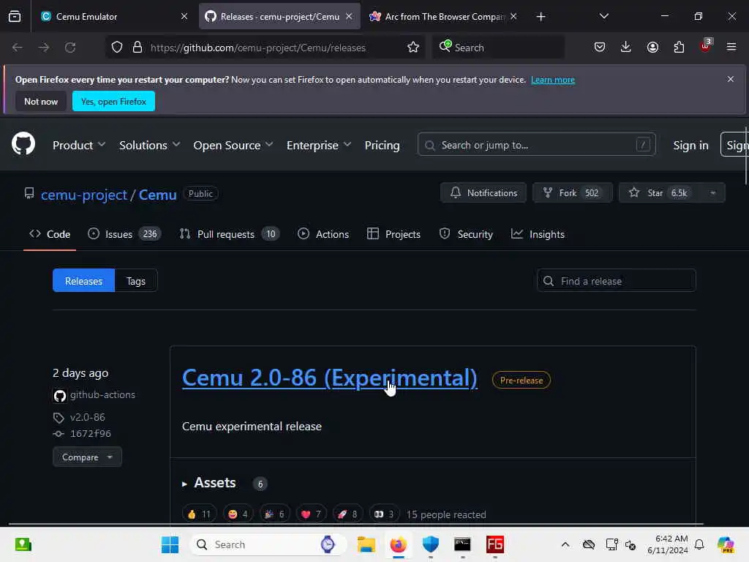
Task: Open the cemu-project owner link
Action: [84, 195]
